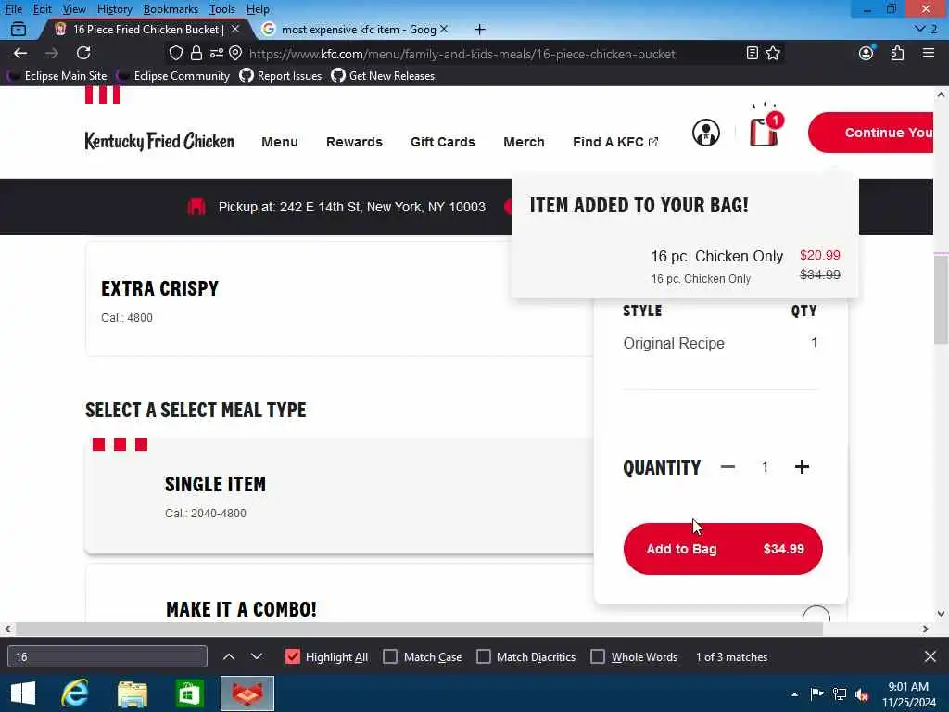
Task: Close the 16 Piece Fried Chicken Bucket tab
Action: pos(235,29)
